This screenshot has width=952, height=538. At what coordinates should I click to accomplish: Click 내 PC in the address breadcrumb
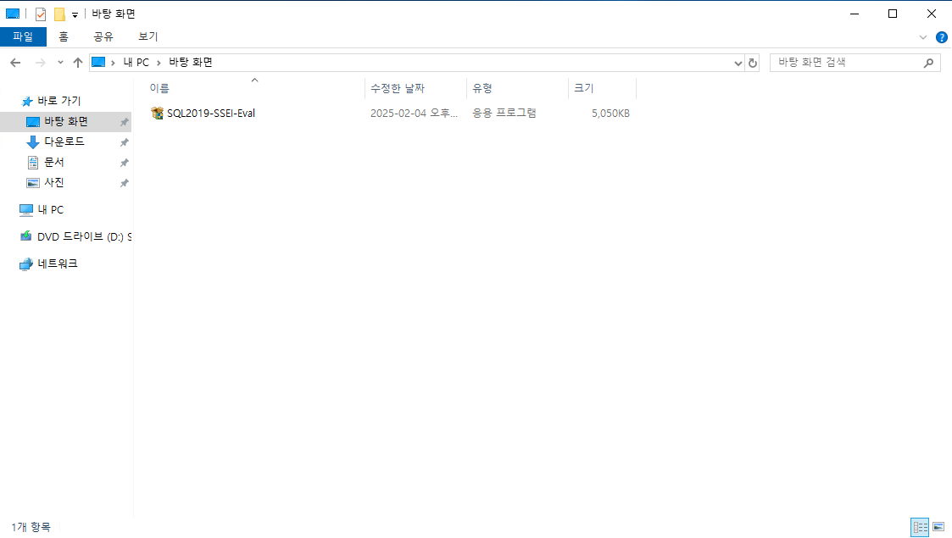point(136,63)
